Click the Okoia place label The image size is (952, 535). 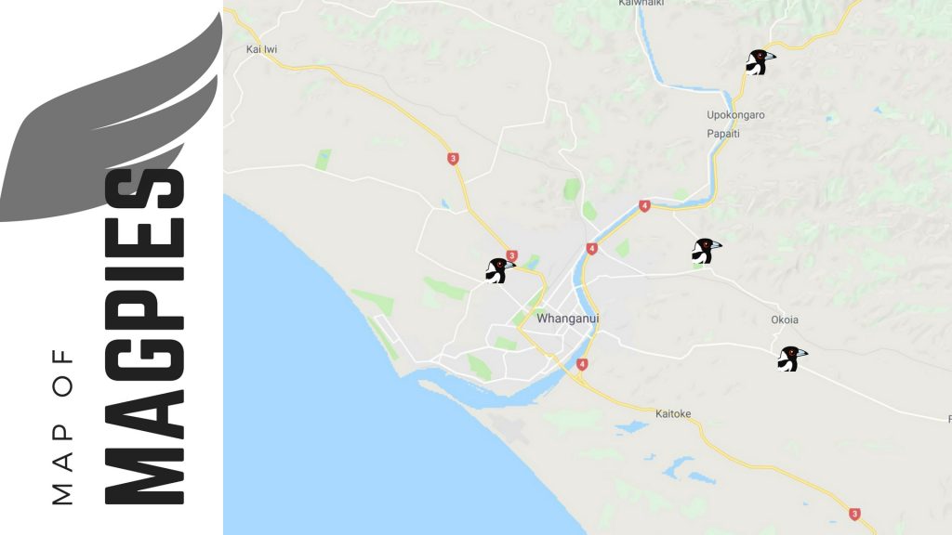click(x=785, y=320)
